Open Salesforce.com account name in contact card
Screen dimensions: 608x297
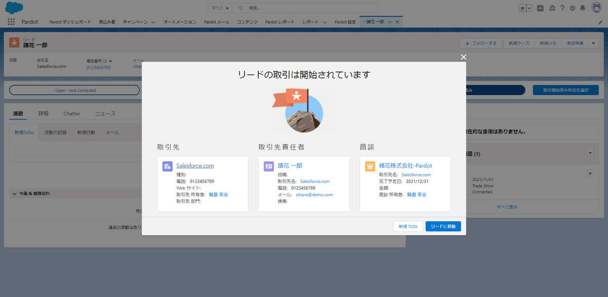tap(315, 181)
